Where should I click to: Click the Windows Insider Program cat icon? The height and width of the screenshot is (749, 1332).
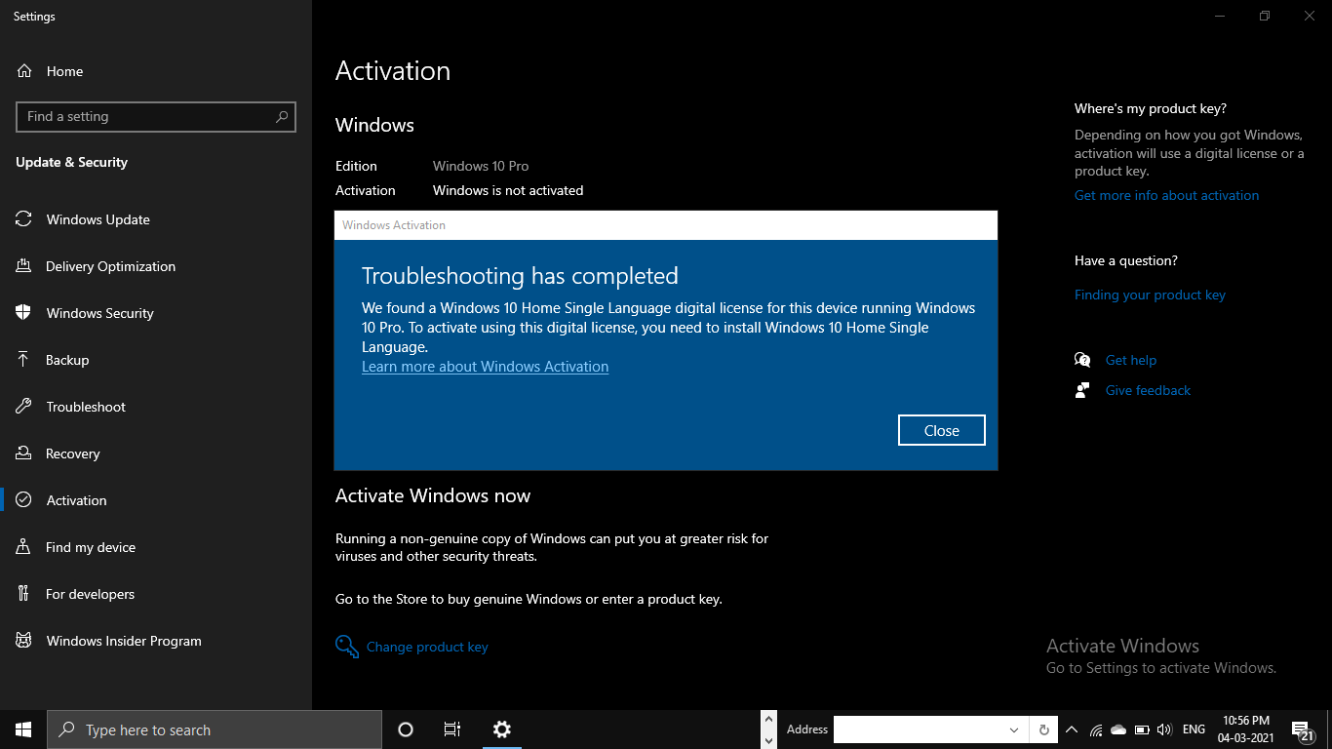pyautogui.click(x=23, y=641)
